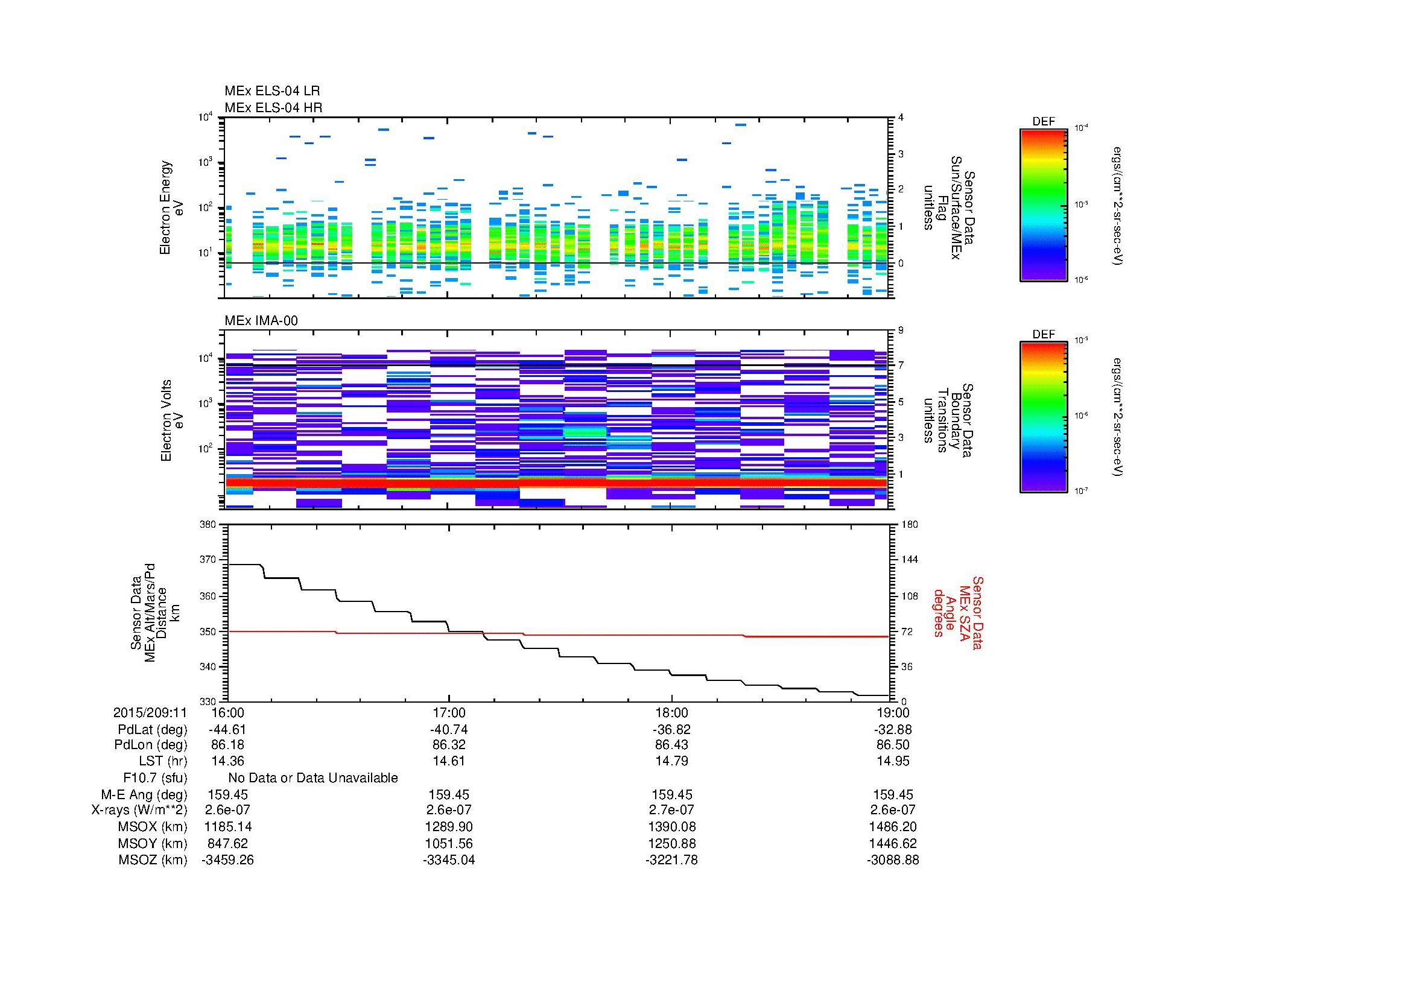Click the 'MSOZ (km)' row label

(x=153, y=861)
